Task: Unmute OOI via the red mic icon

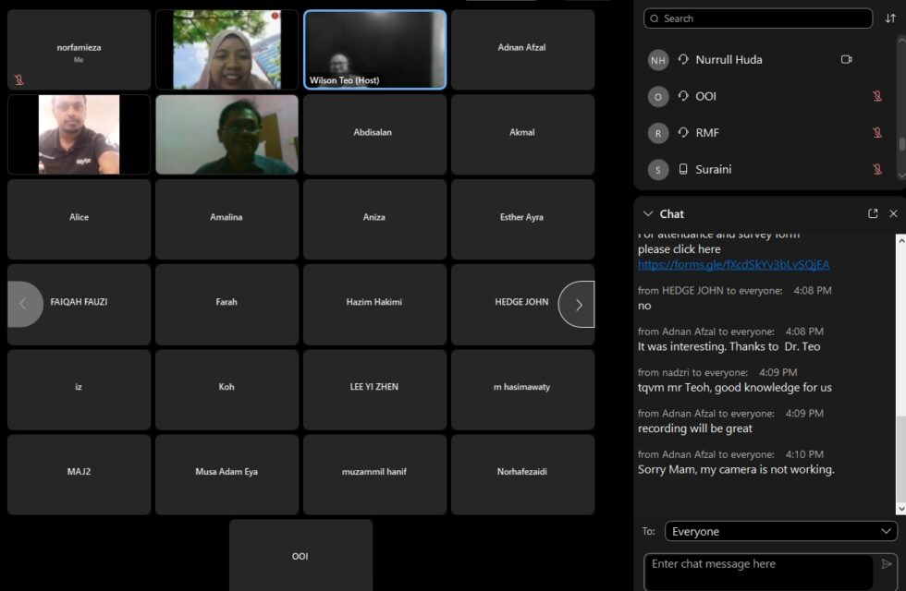Action: point(878,96)
